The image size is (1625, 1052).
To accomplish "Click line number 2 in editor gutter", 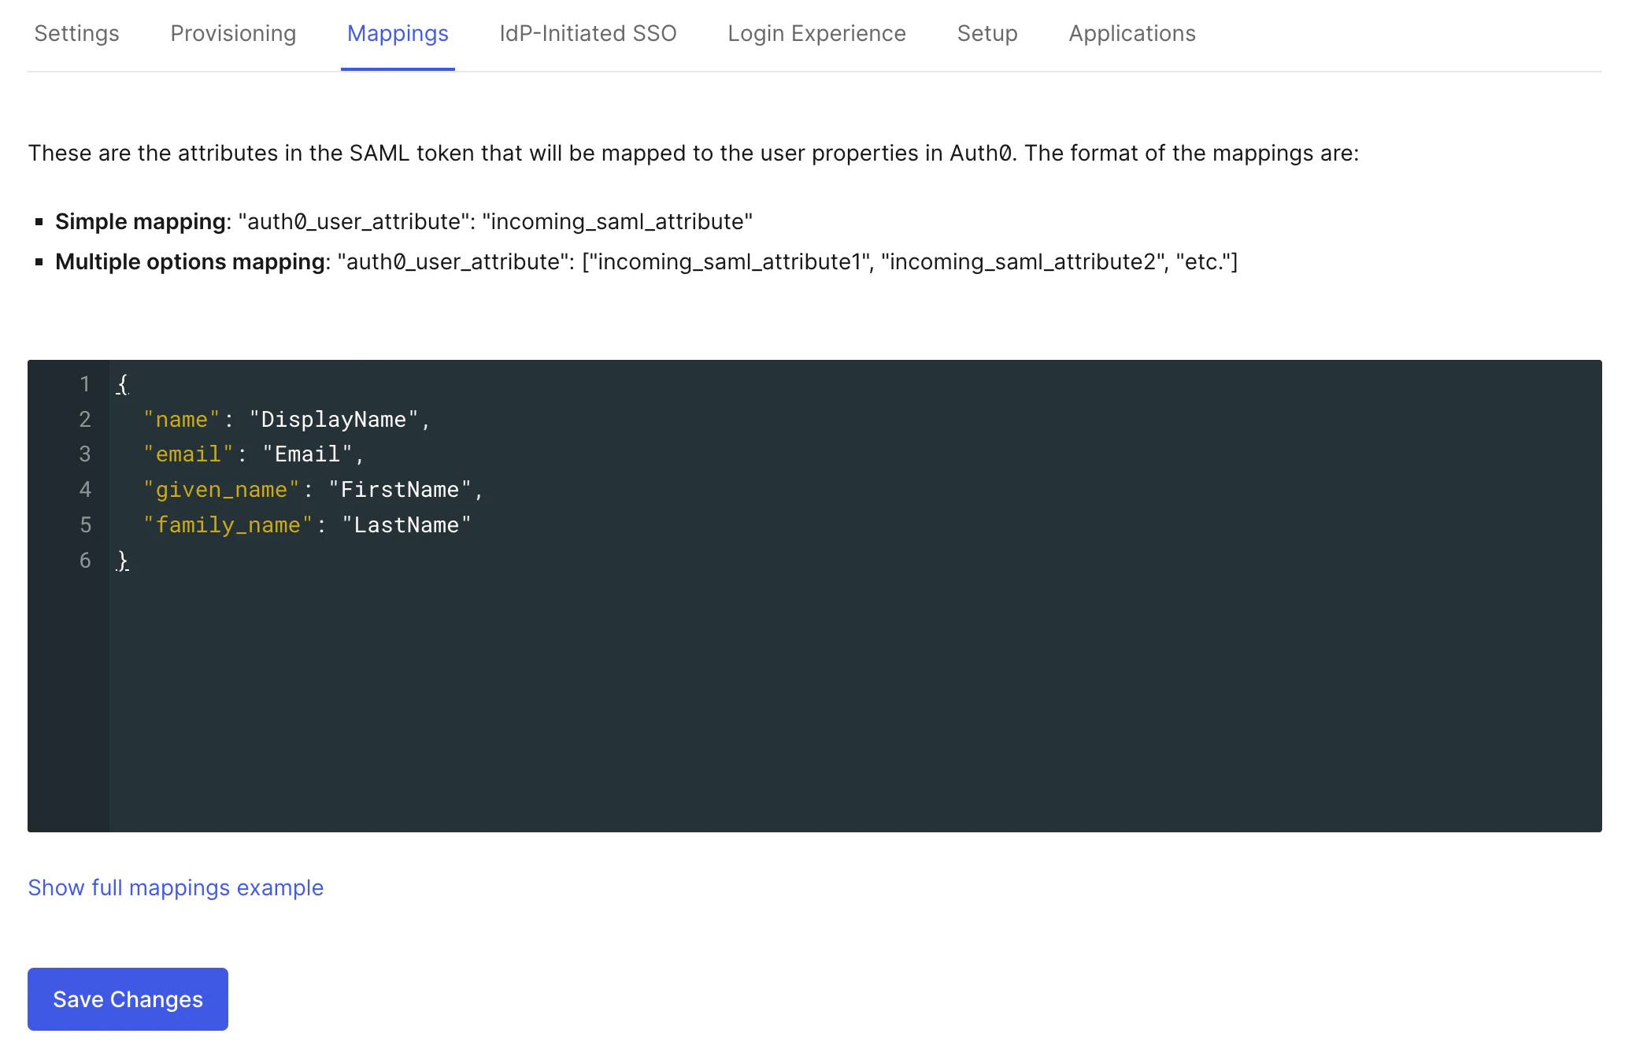I will (x=85, y=420).
